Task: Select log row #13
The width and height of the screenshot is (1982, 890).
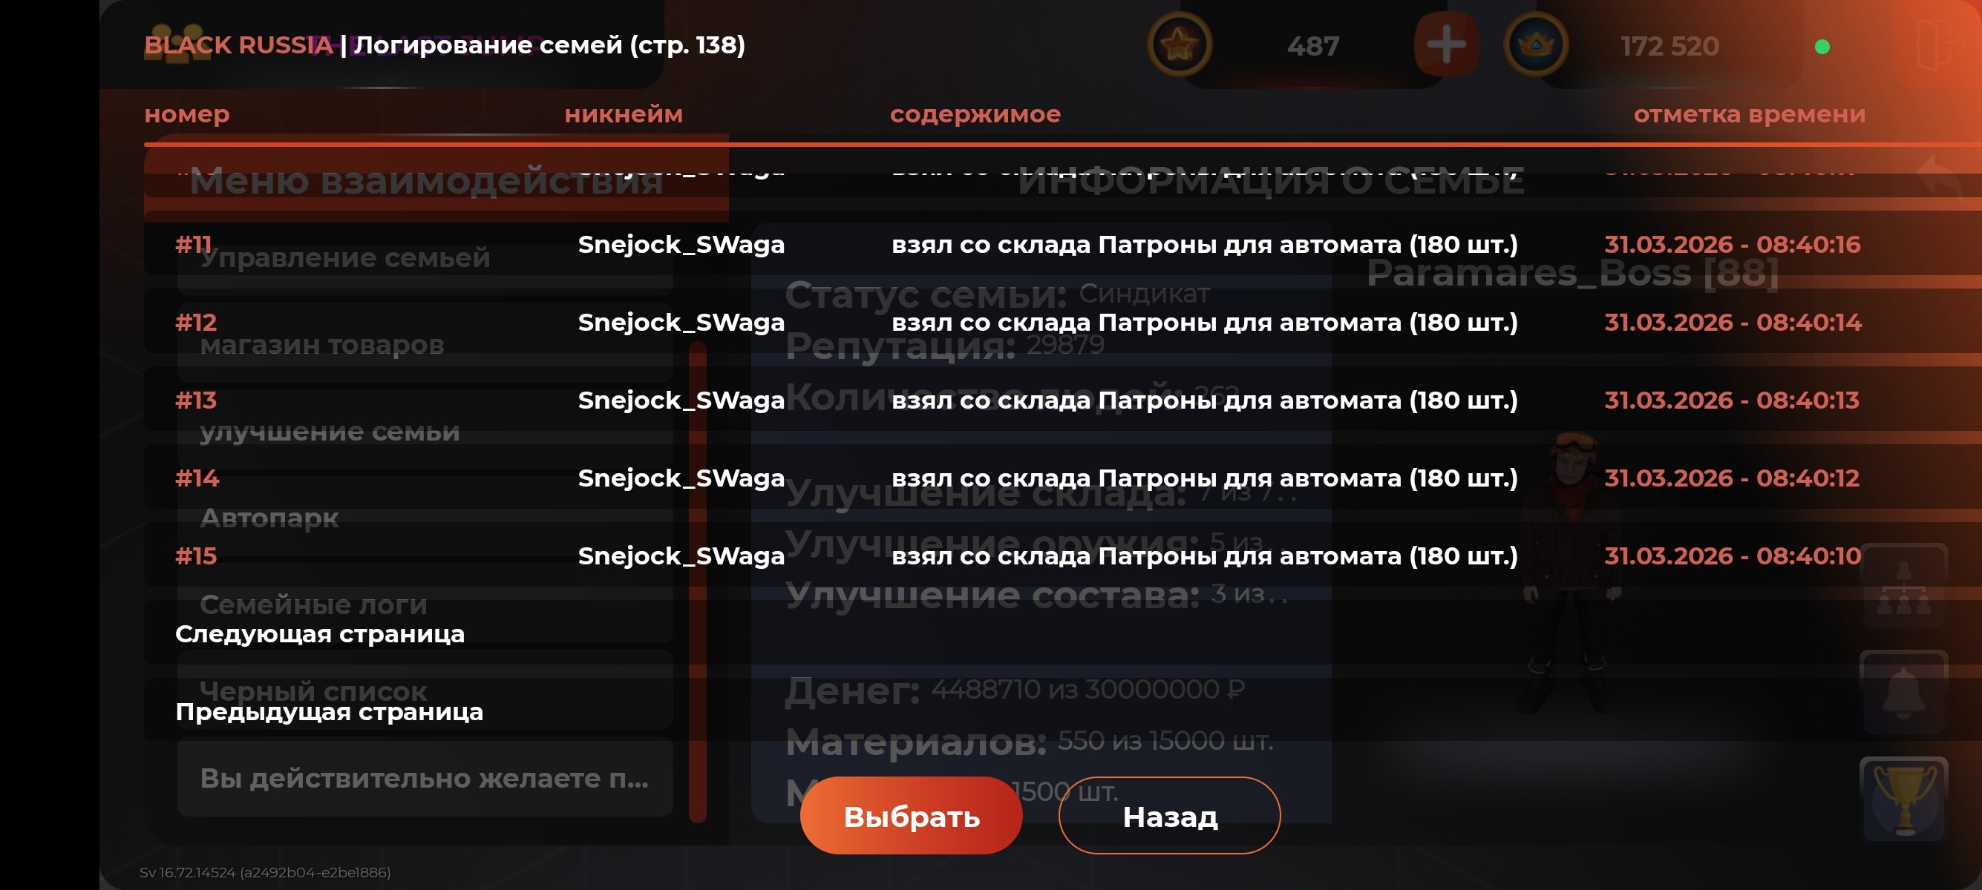Action: click(1062, 400)
